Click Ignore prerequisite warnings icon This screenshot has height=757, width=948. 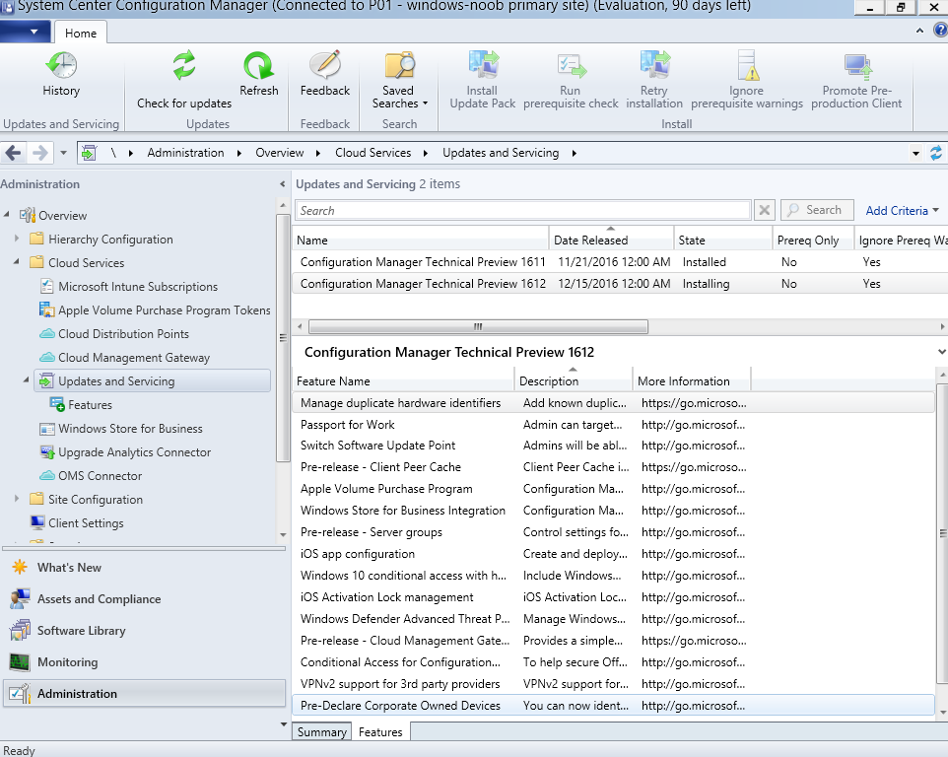tap(747, 65)
